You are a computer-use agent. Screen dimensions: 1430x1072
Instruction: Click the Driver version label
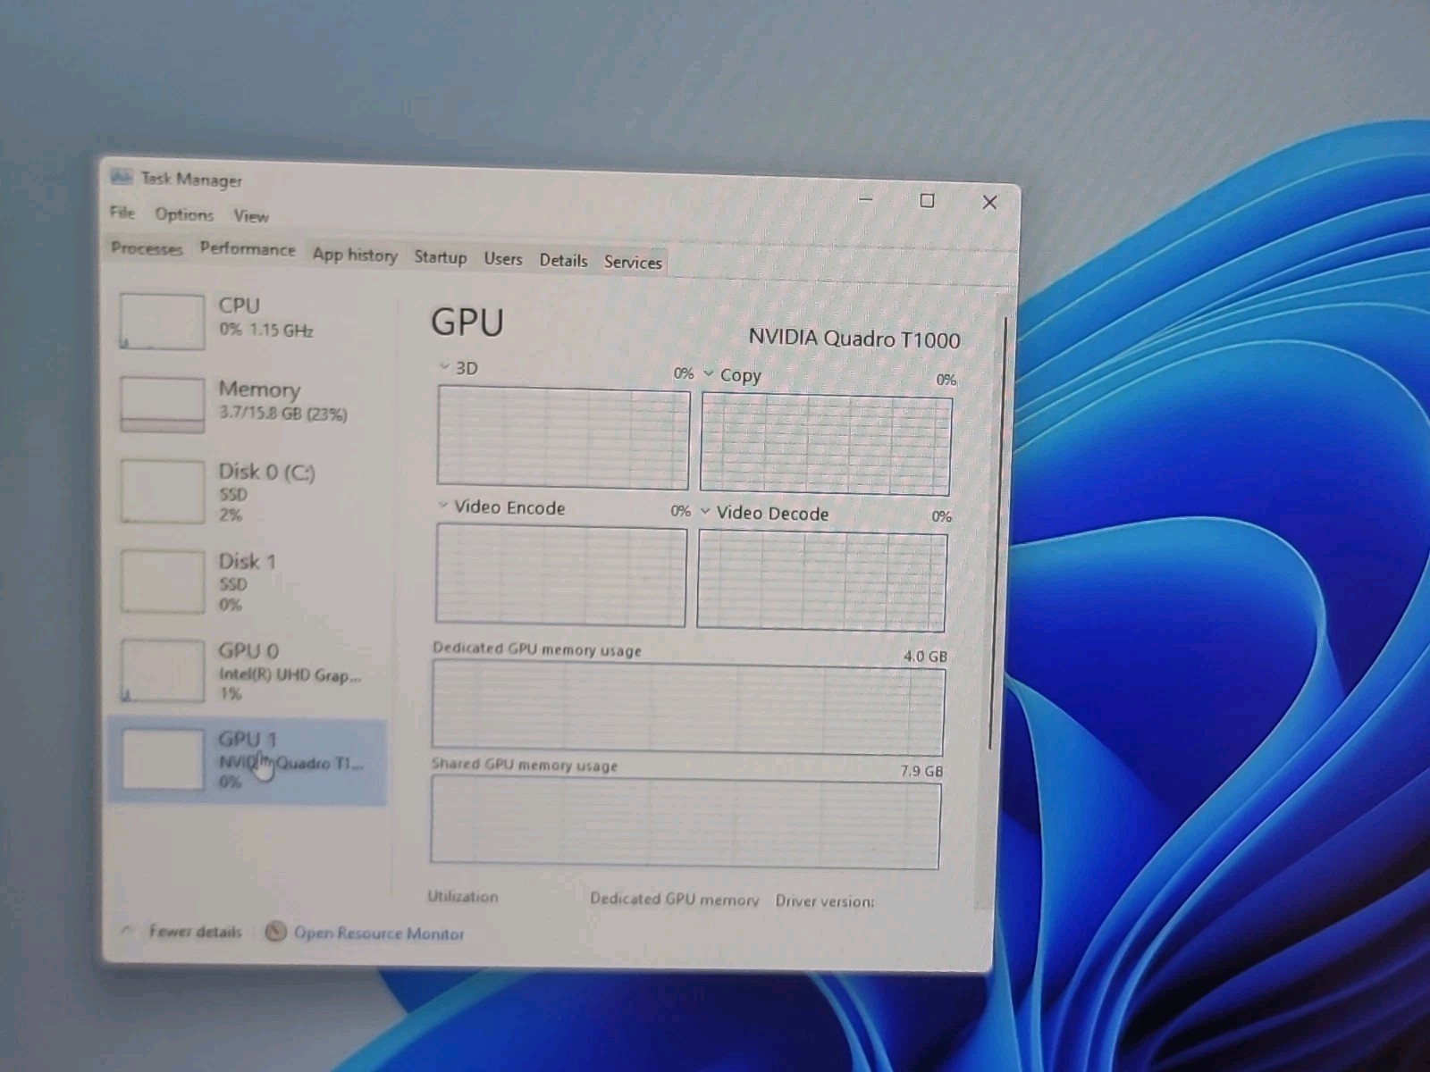pyautogui.click(x=825, y=901)
